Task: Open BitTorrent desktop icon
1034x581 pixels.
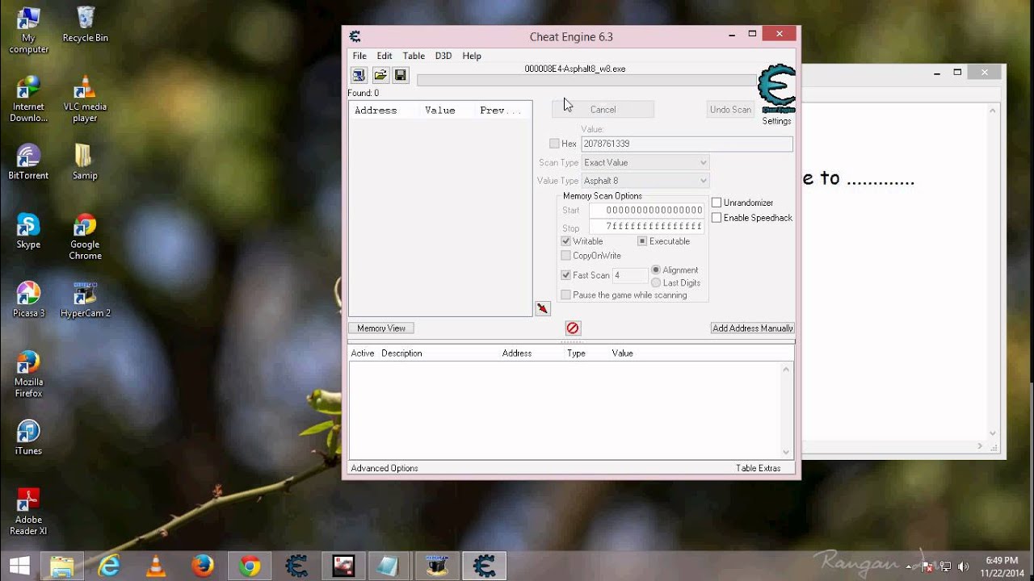Action: [x=28, y=162]
